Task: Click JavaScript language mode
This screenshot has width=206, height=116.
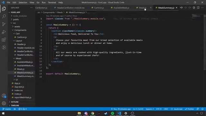Action: click(x=177, y=109)
